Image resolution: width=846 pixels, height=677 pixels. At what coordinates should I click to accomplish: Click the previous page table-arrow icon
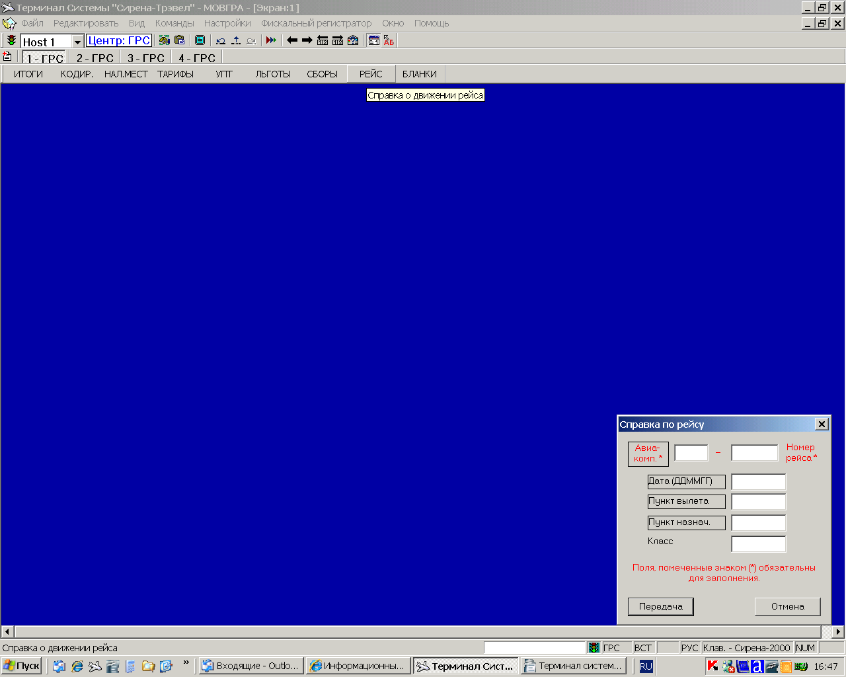(323, 40)
